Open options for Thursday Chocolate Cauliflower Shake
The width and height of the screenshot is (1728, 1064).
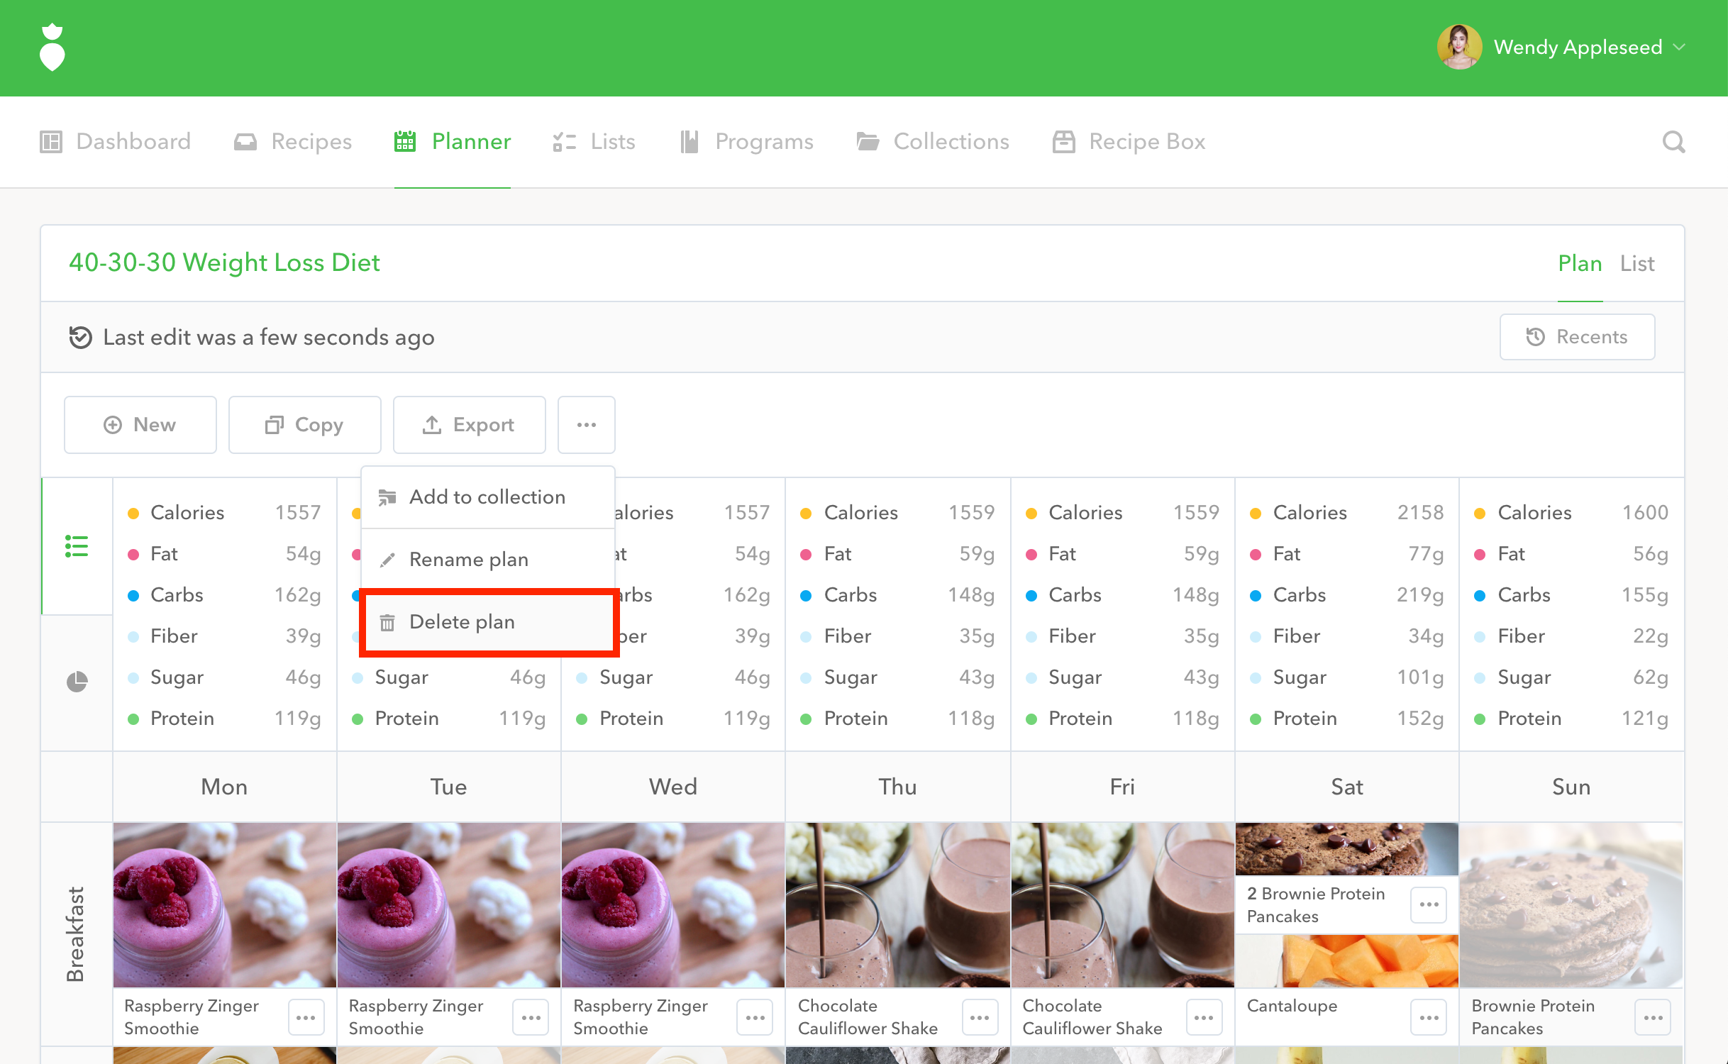point(980,1017)
